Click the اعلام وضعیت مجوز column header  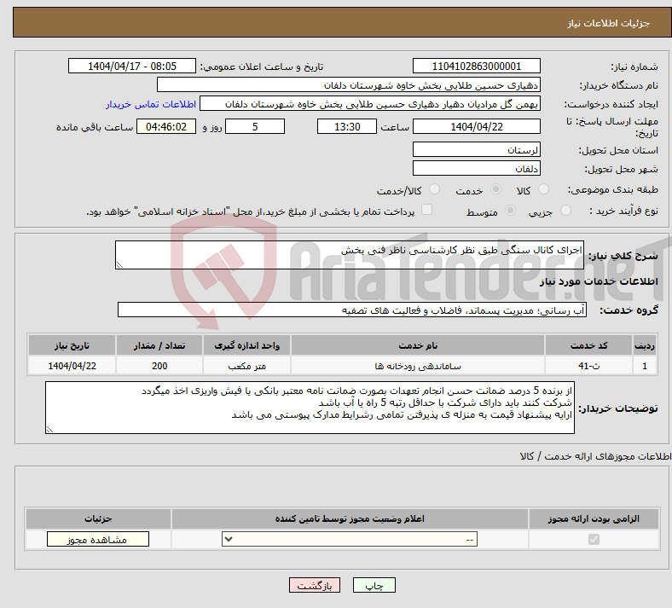pos(350,518)
